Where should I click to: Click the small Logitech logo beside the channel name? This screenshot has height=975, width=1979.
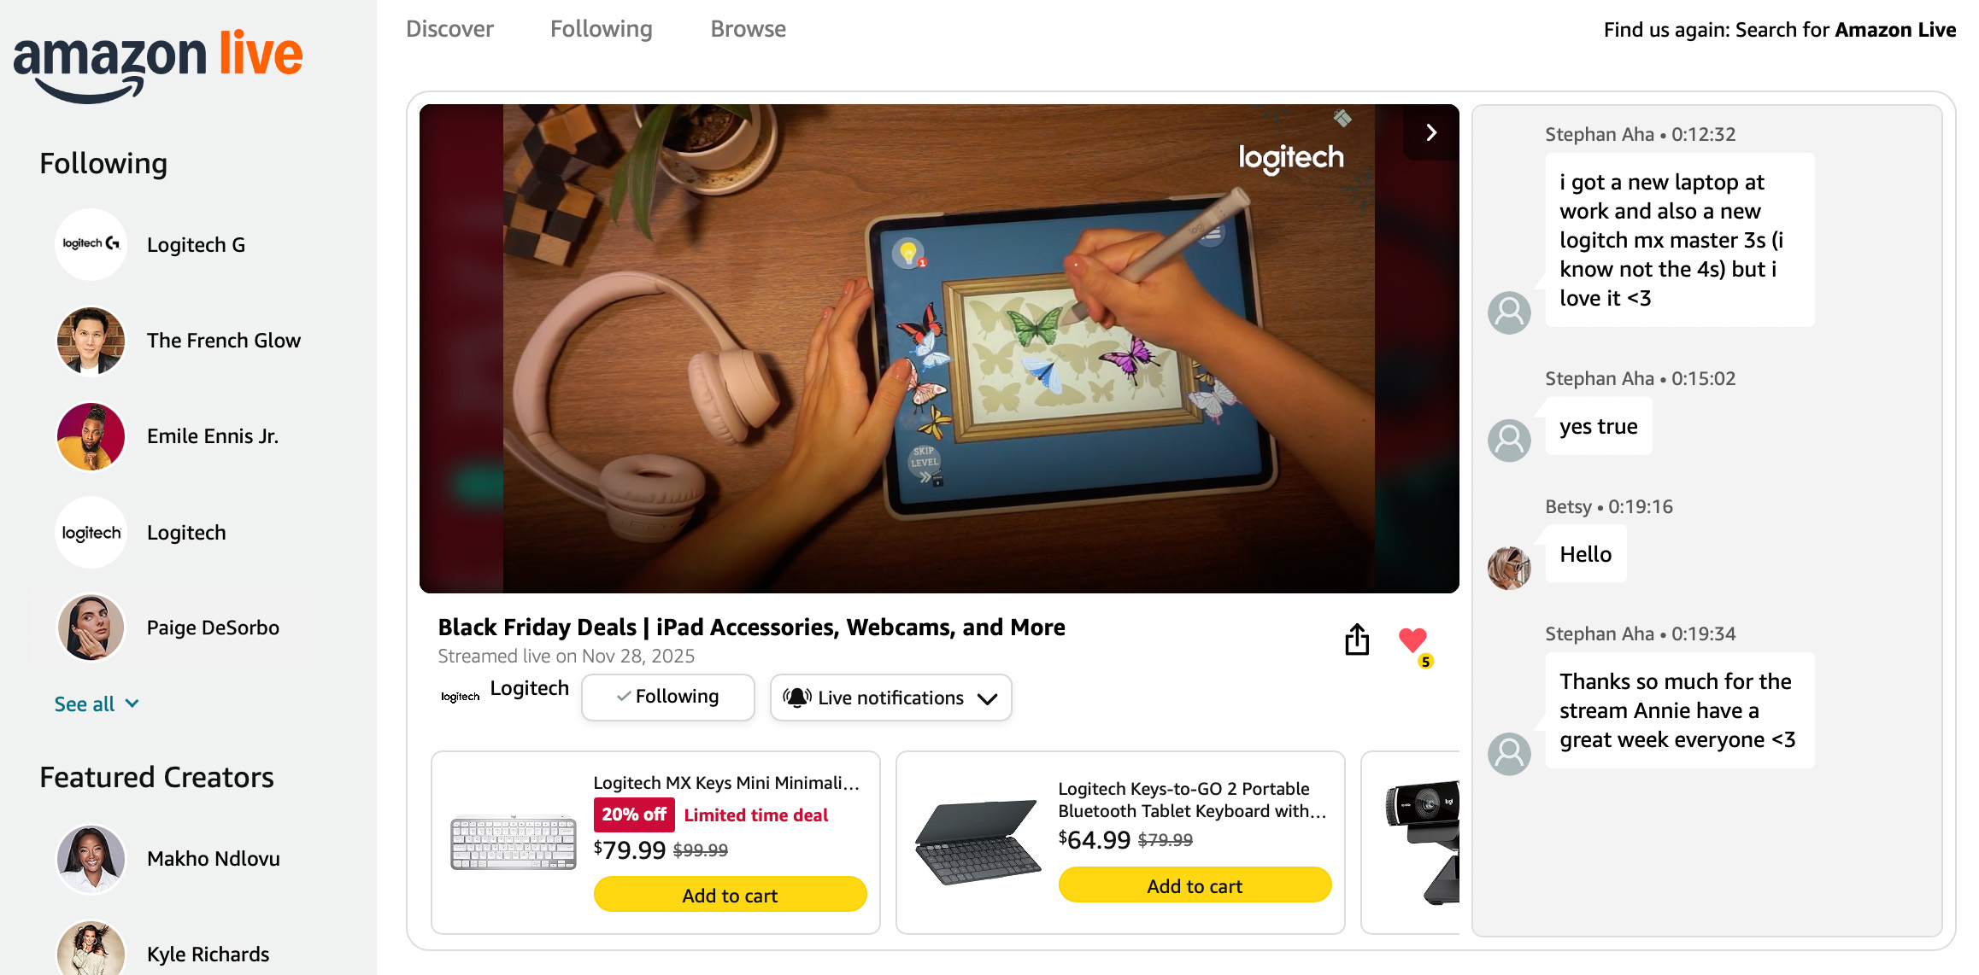(460, 697)
